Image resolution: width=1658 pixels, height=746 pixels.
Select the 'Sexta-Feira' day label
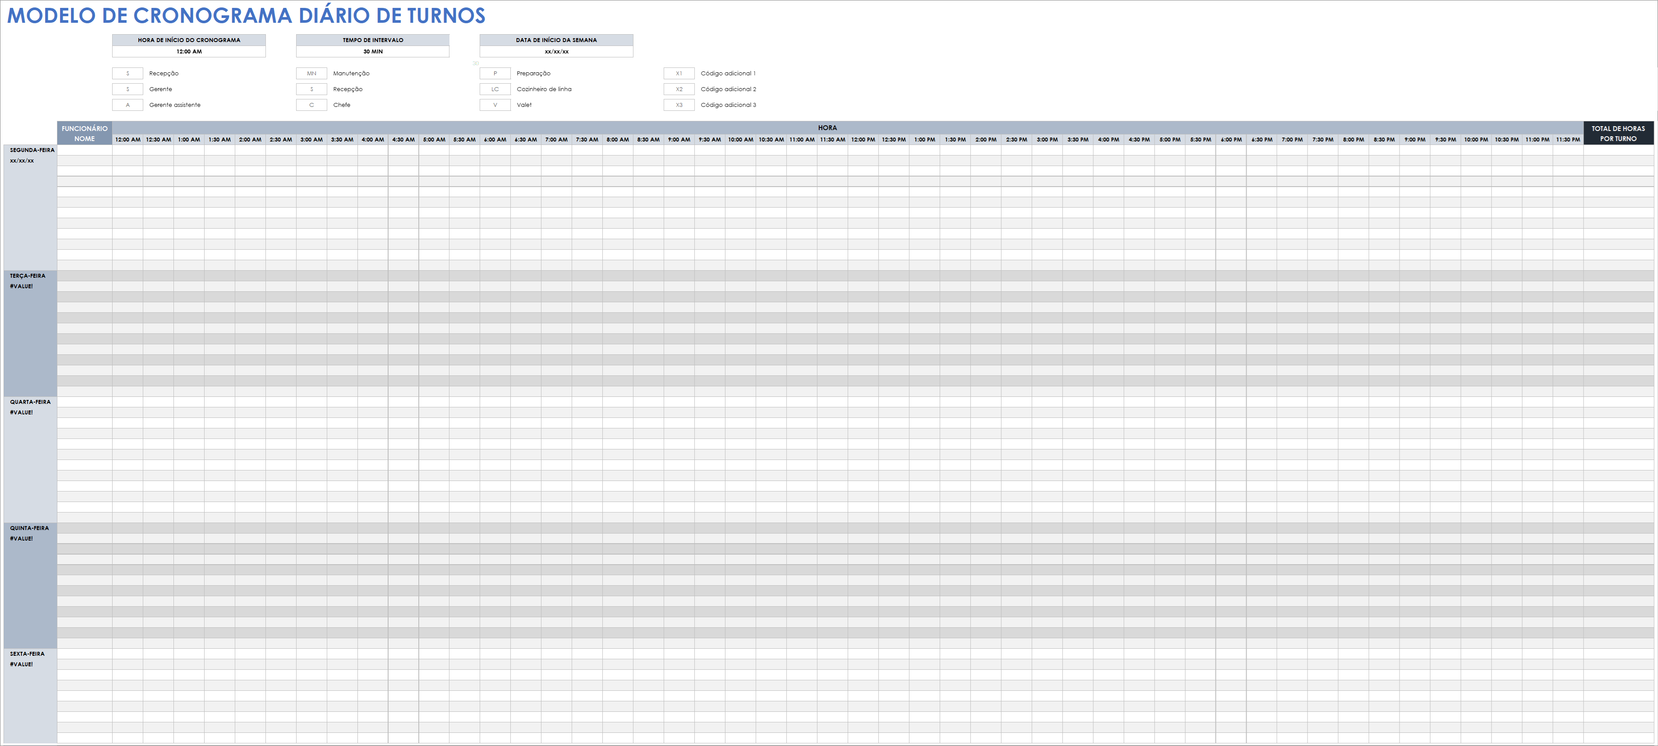pyautogui.click(x=27, y=653)
